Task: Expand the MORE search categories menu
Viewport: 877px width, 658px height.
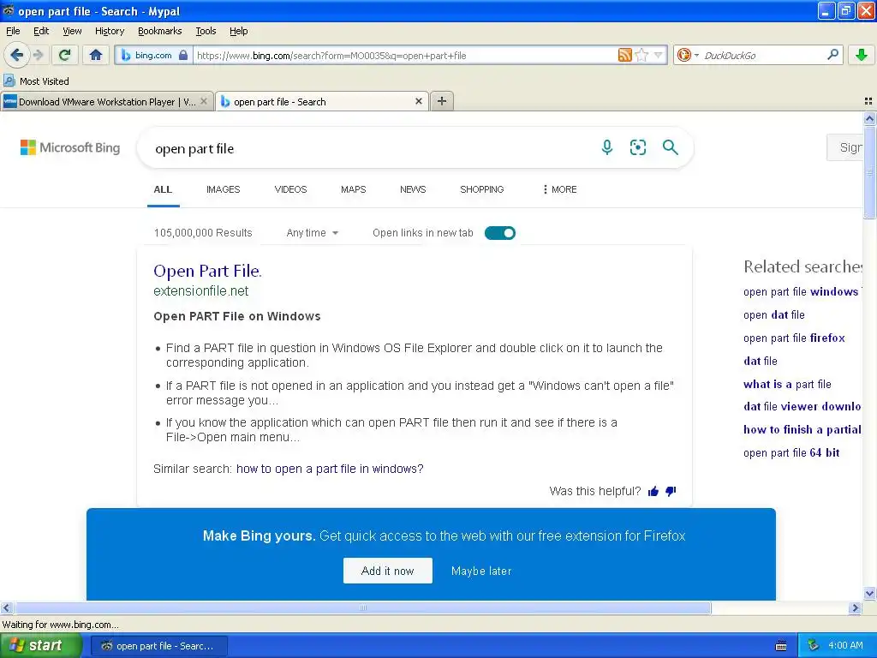Action: 559,189
